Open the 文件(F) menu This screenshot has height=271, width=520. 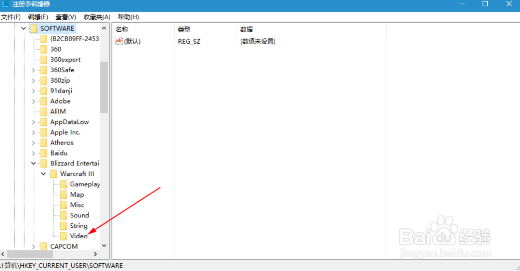point(10,17)
